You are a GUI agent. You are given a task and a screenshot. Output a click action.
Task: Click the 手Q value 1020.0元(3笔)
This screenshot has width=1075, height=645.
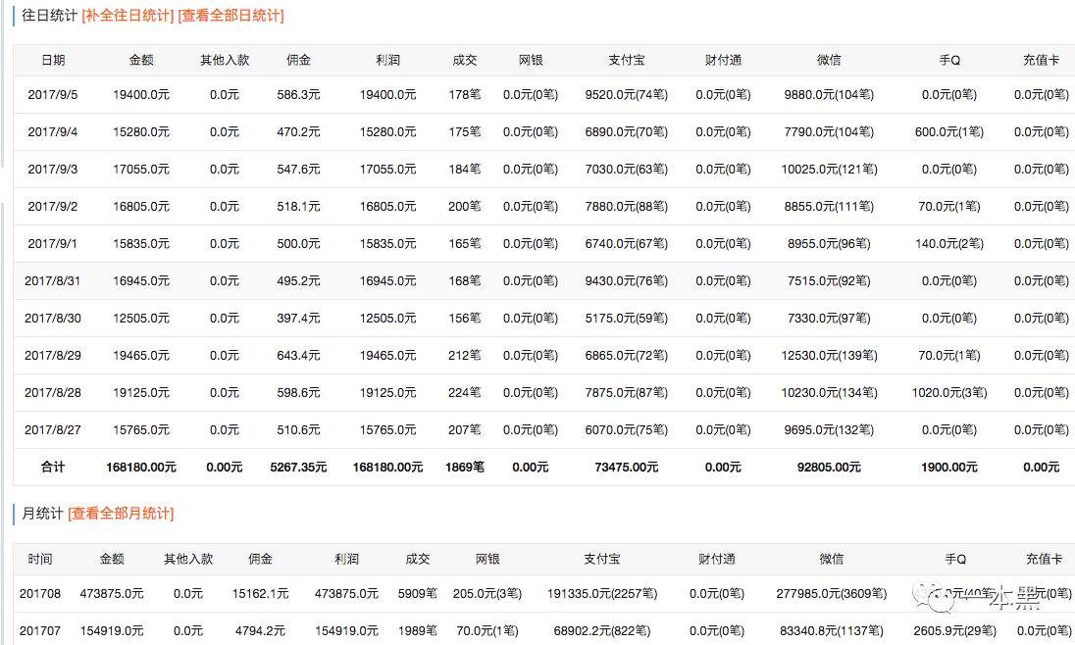point(949,393)
